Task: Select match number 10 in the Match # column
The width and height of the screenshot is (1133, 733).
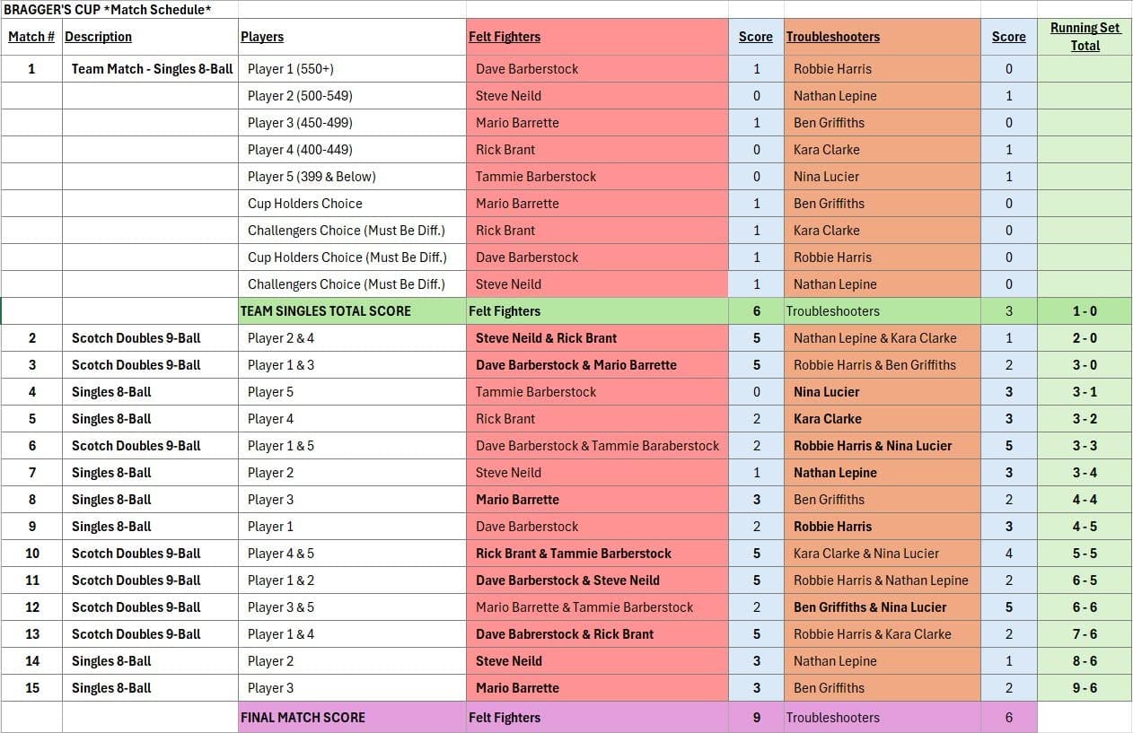Action: coord(31,554)
